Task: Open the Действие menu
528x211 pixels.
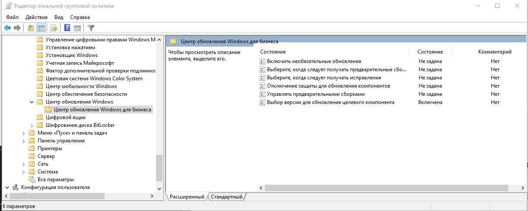Action: 37,17
